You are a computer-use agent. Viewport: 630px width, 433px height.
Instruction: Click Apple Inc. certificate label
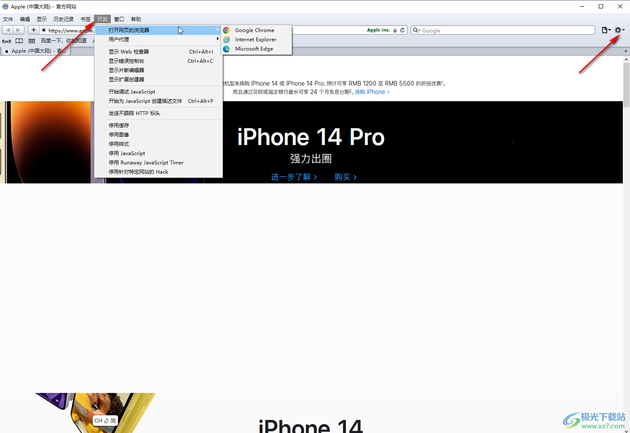[378, 30]
